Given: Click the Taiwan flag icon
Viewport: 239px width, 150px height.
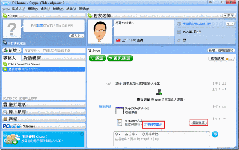Looking at the screenshot, I should point(118,40).
